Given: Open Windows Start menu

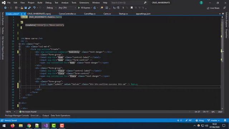Looking at the screenshot, I should [4, 126].
